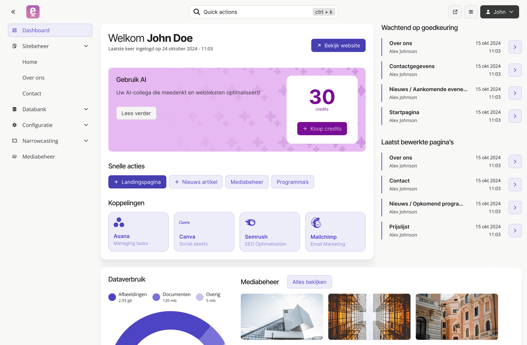Collapse the sidebar with double-chevron icon
Viewport: 527px width, 345px height.
click(13, 12)
